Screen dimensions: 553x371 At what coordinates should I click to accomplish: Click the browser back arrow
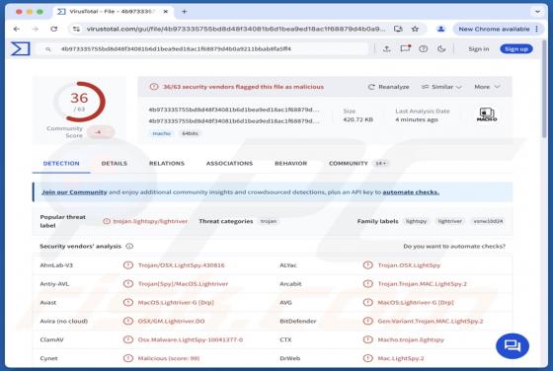coord(16,29)
